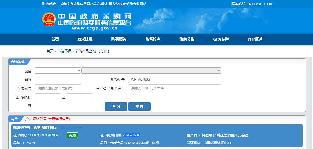Image resolution: width=313 pixels, height=149 pixels.
Task: Click manufacturer text 精工爱普生株式会社
Action: (x=233, y=135)
